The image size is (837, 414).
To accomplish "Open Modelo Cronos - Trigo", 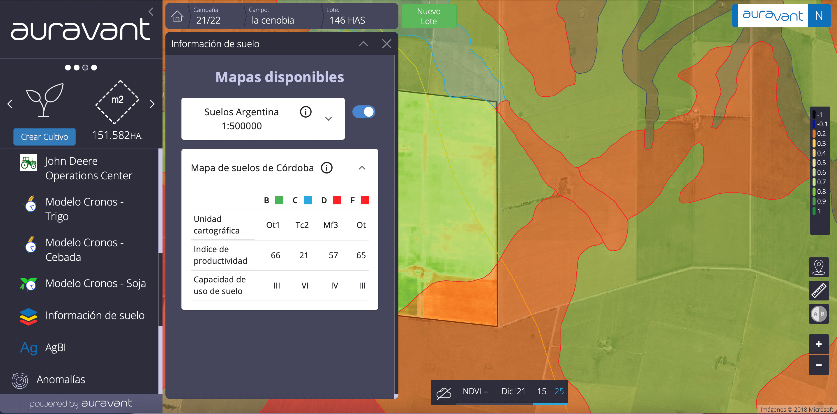I will [84, 209].
